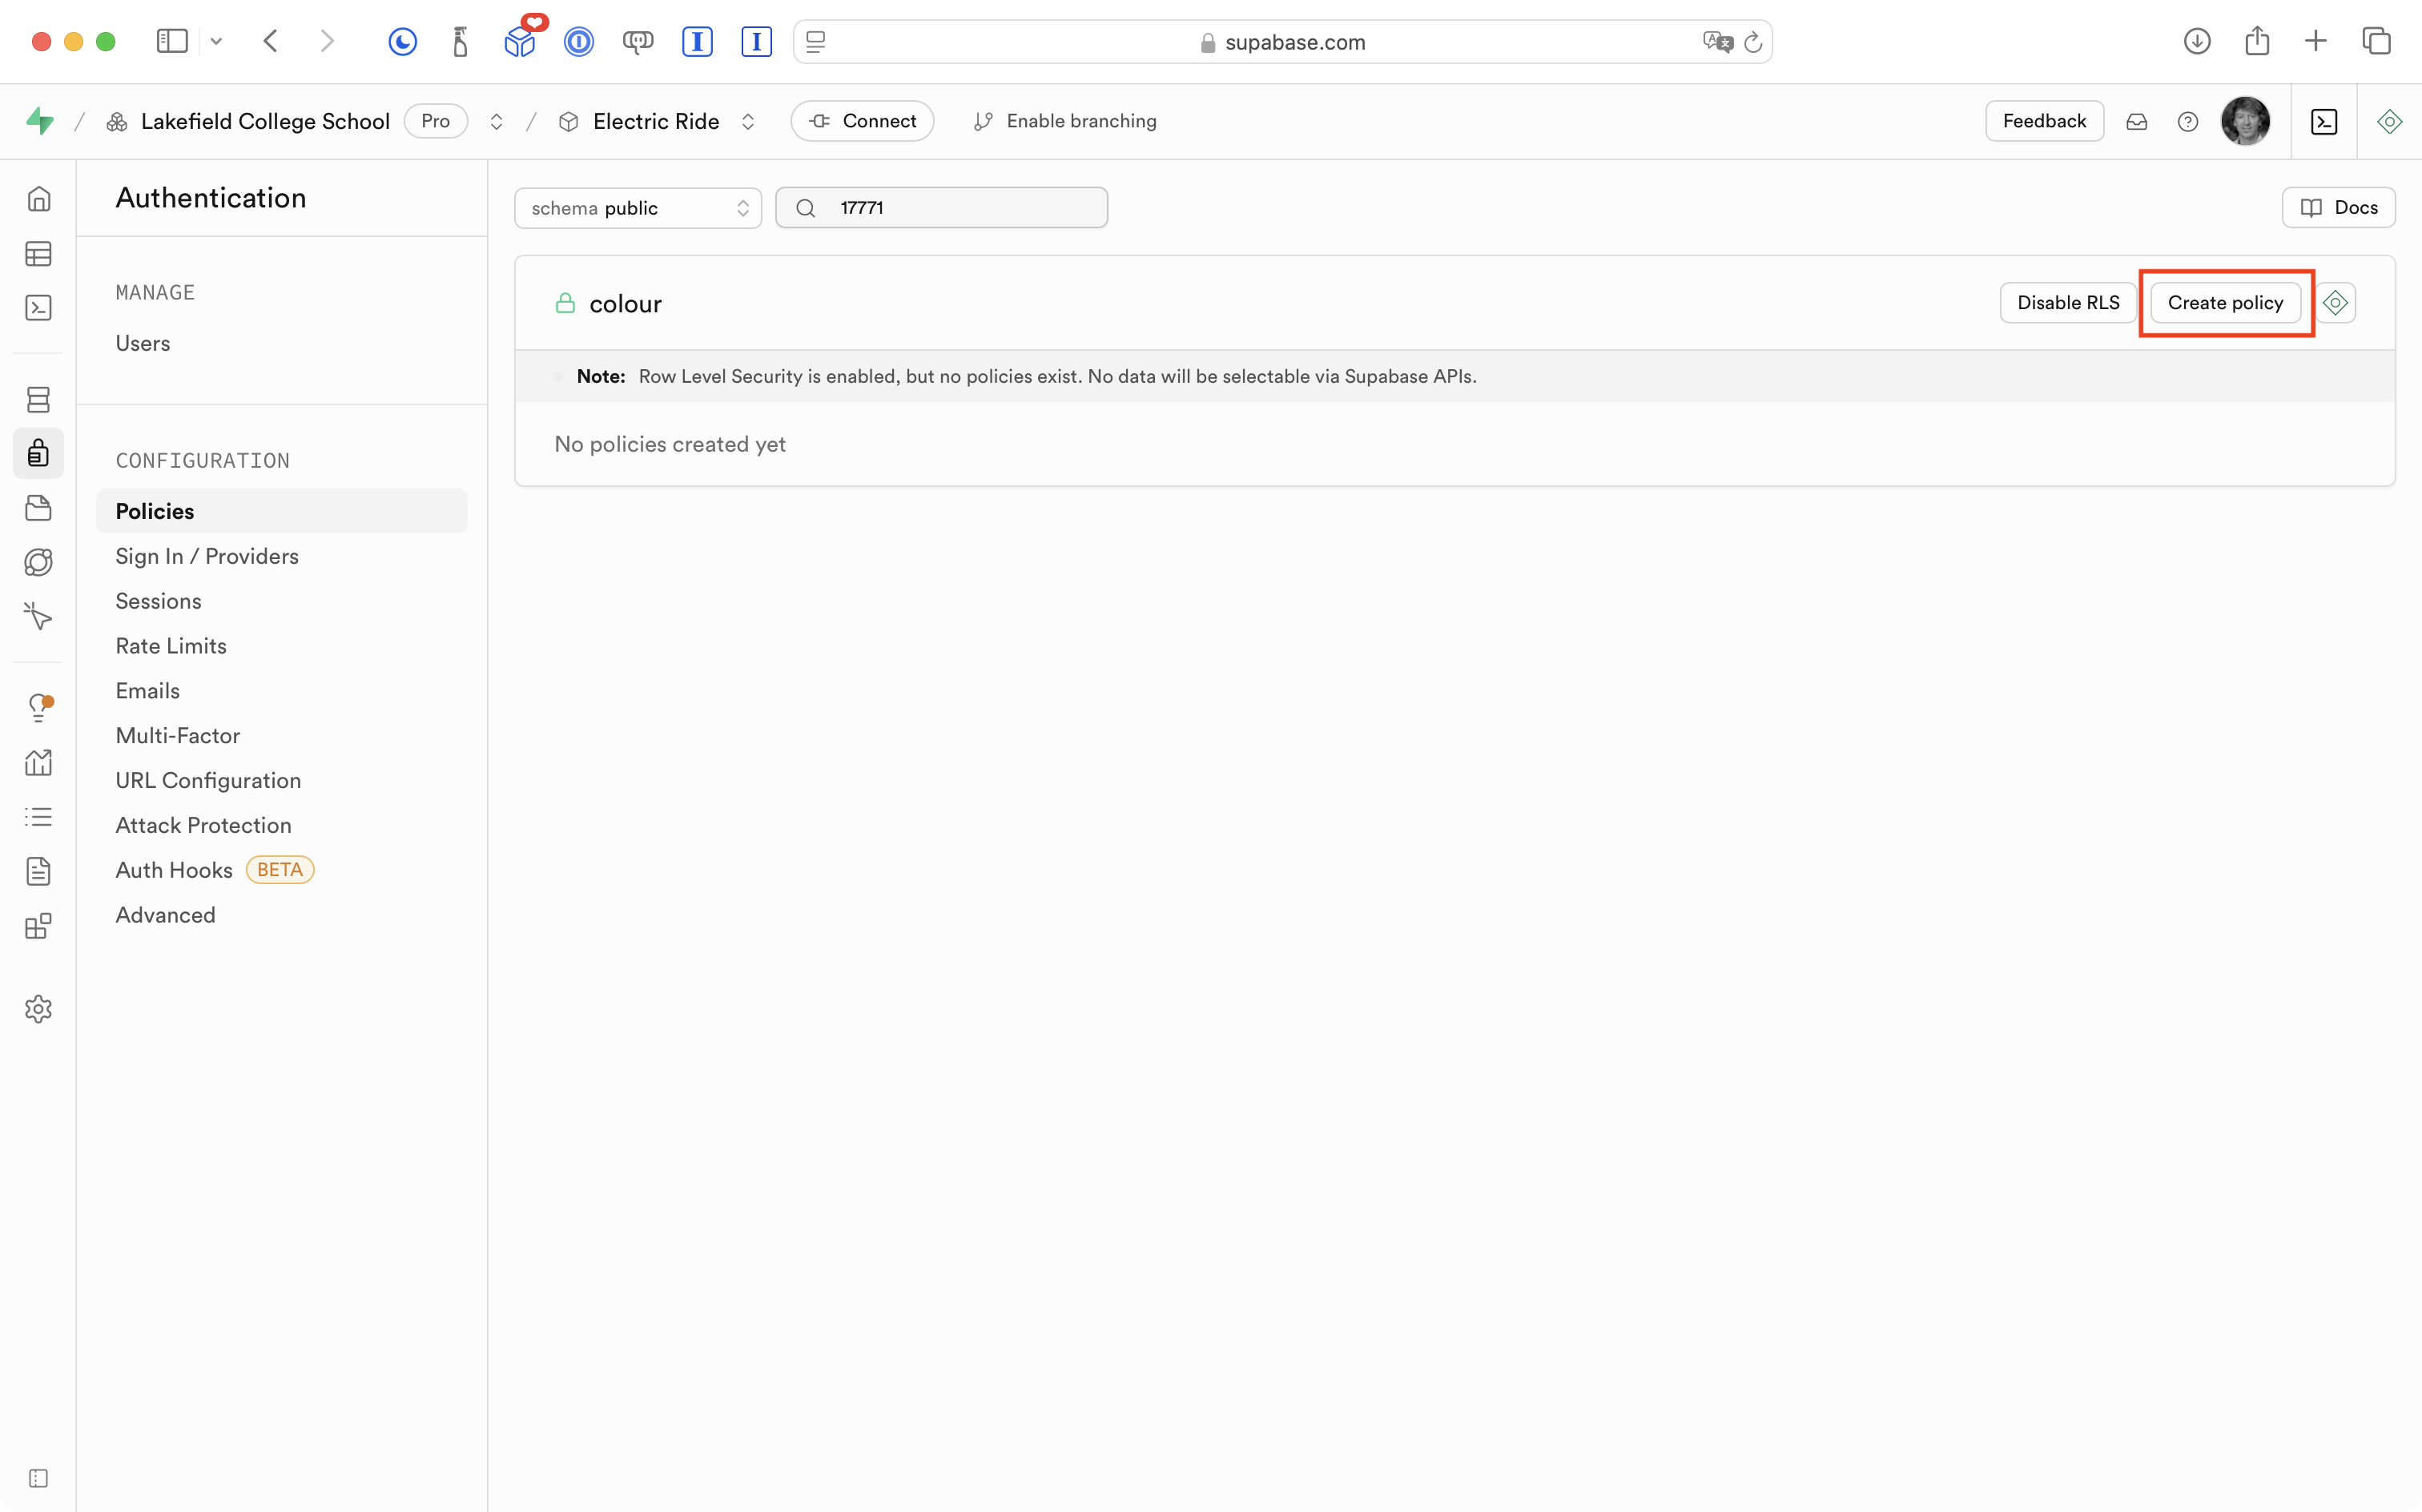Open the URL Configuration menu item
The image size is (2422, 1512).
[x=208, y=780]
